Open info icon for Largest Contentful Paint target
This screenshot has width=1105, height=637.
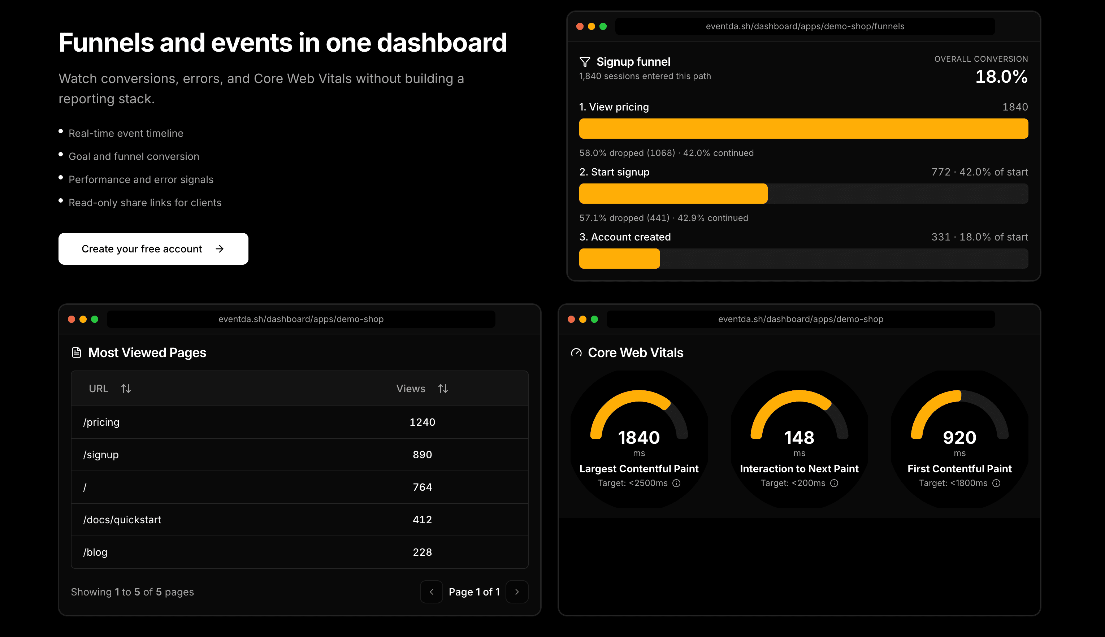[676, 483]
